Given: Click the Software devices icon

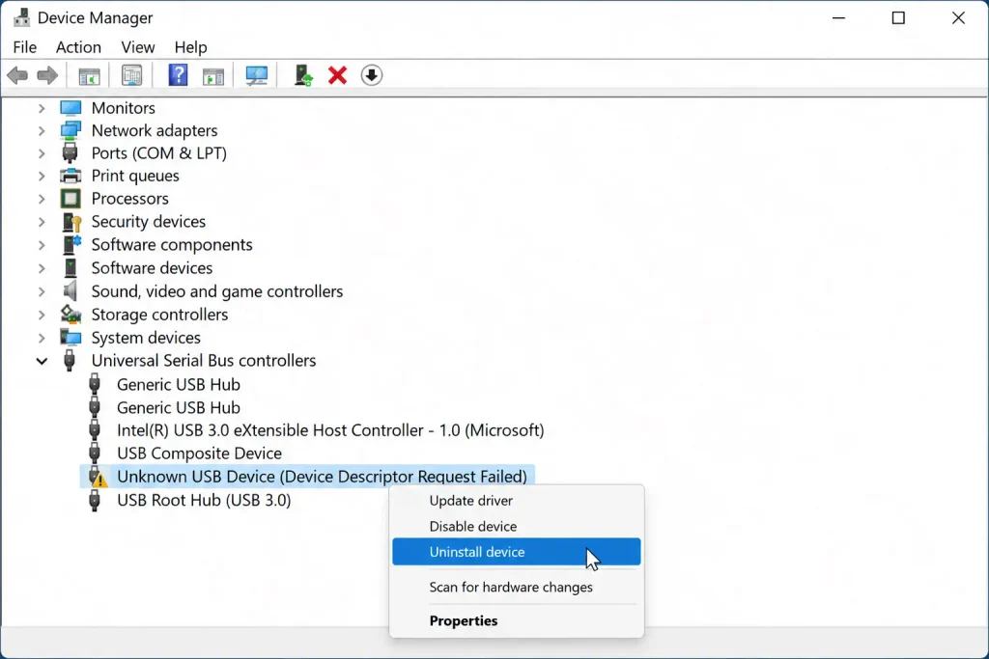Looking at the screenshot, I should click(71, 268).
